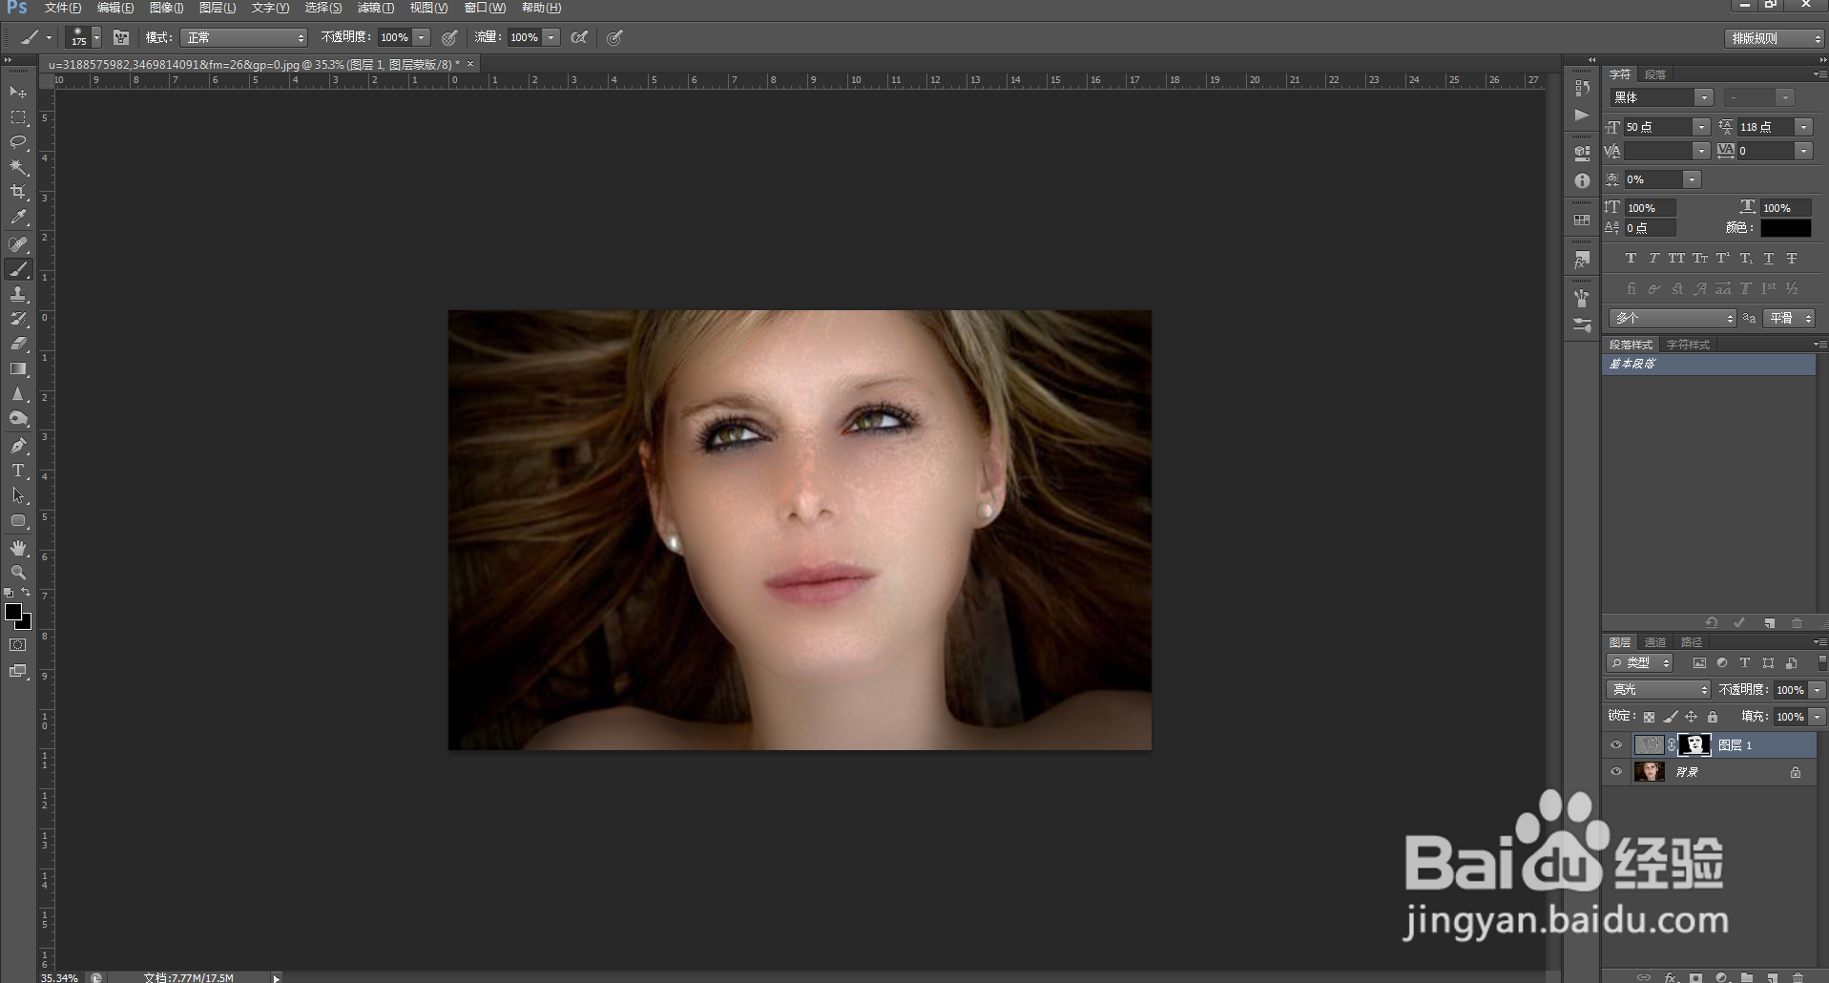Open the 黑体 font family dropdown

pyautogui.click(x=1703, y=97)
